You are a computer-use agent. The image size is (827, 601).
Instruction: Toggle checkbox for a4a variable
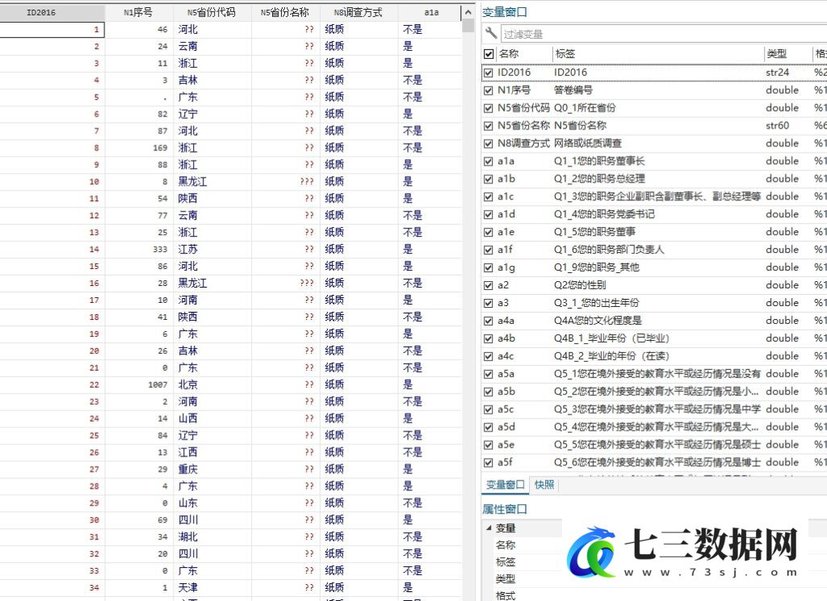point(489,321)
